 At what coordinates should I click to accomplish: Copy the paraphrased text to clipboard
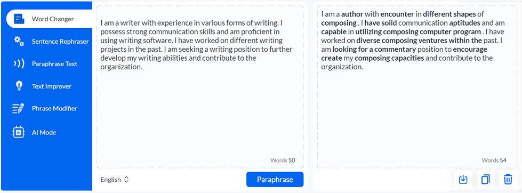[486, 180]
